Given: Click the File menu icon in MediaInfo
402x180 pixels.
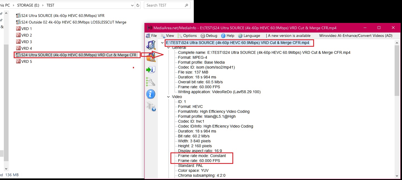Looking at the screenshot, I should 148,36.
